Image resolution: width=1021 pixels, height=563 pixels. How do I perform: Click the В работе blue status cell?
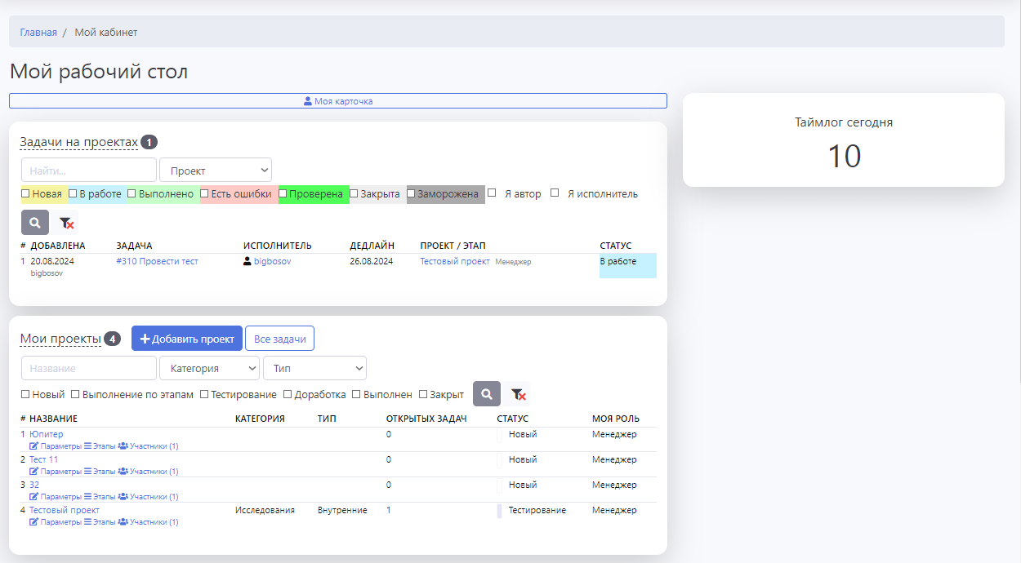point(627,265)
